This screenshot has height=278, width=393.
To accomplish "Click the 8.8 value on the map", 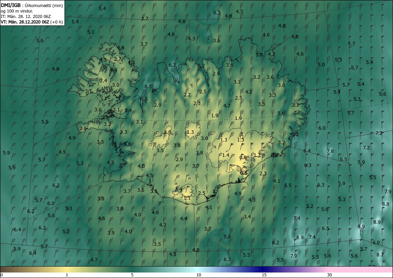I will (x=386, y=204).
